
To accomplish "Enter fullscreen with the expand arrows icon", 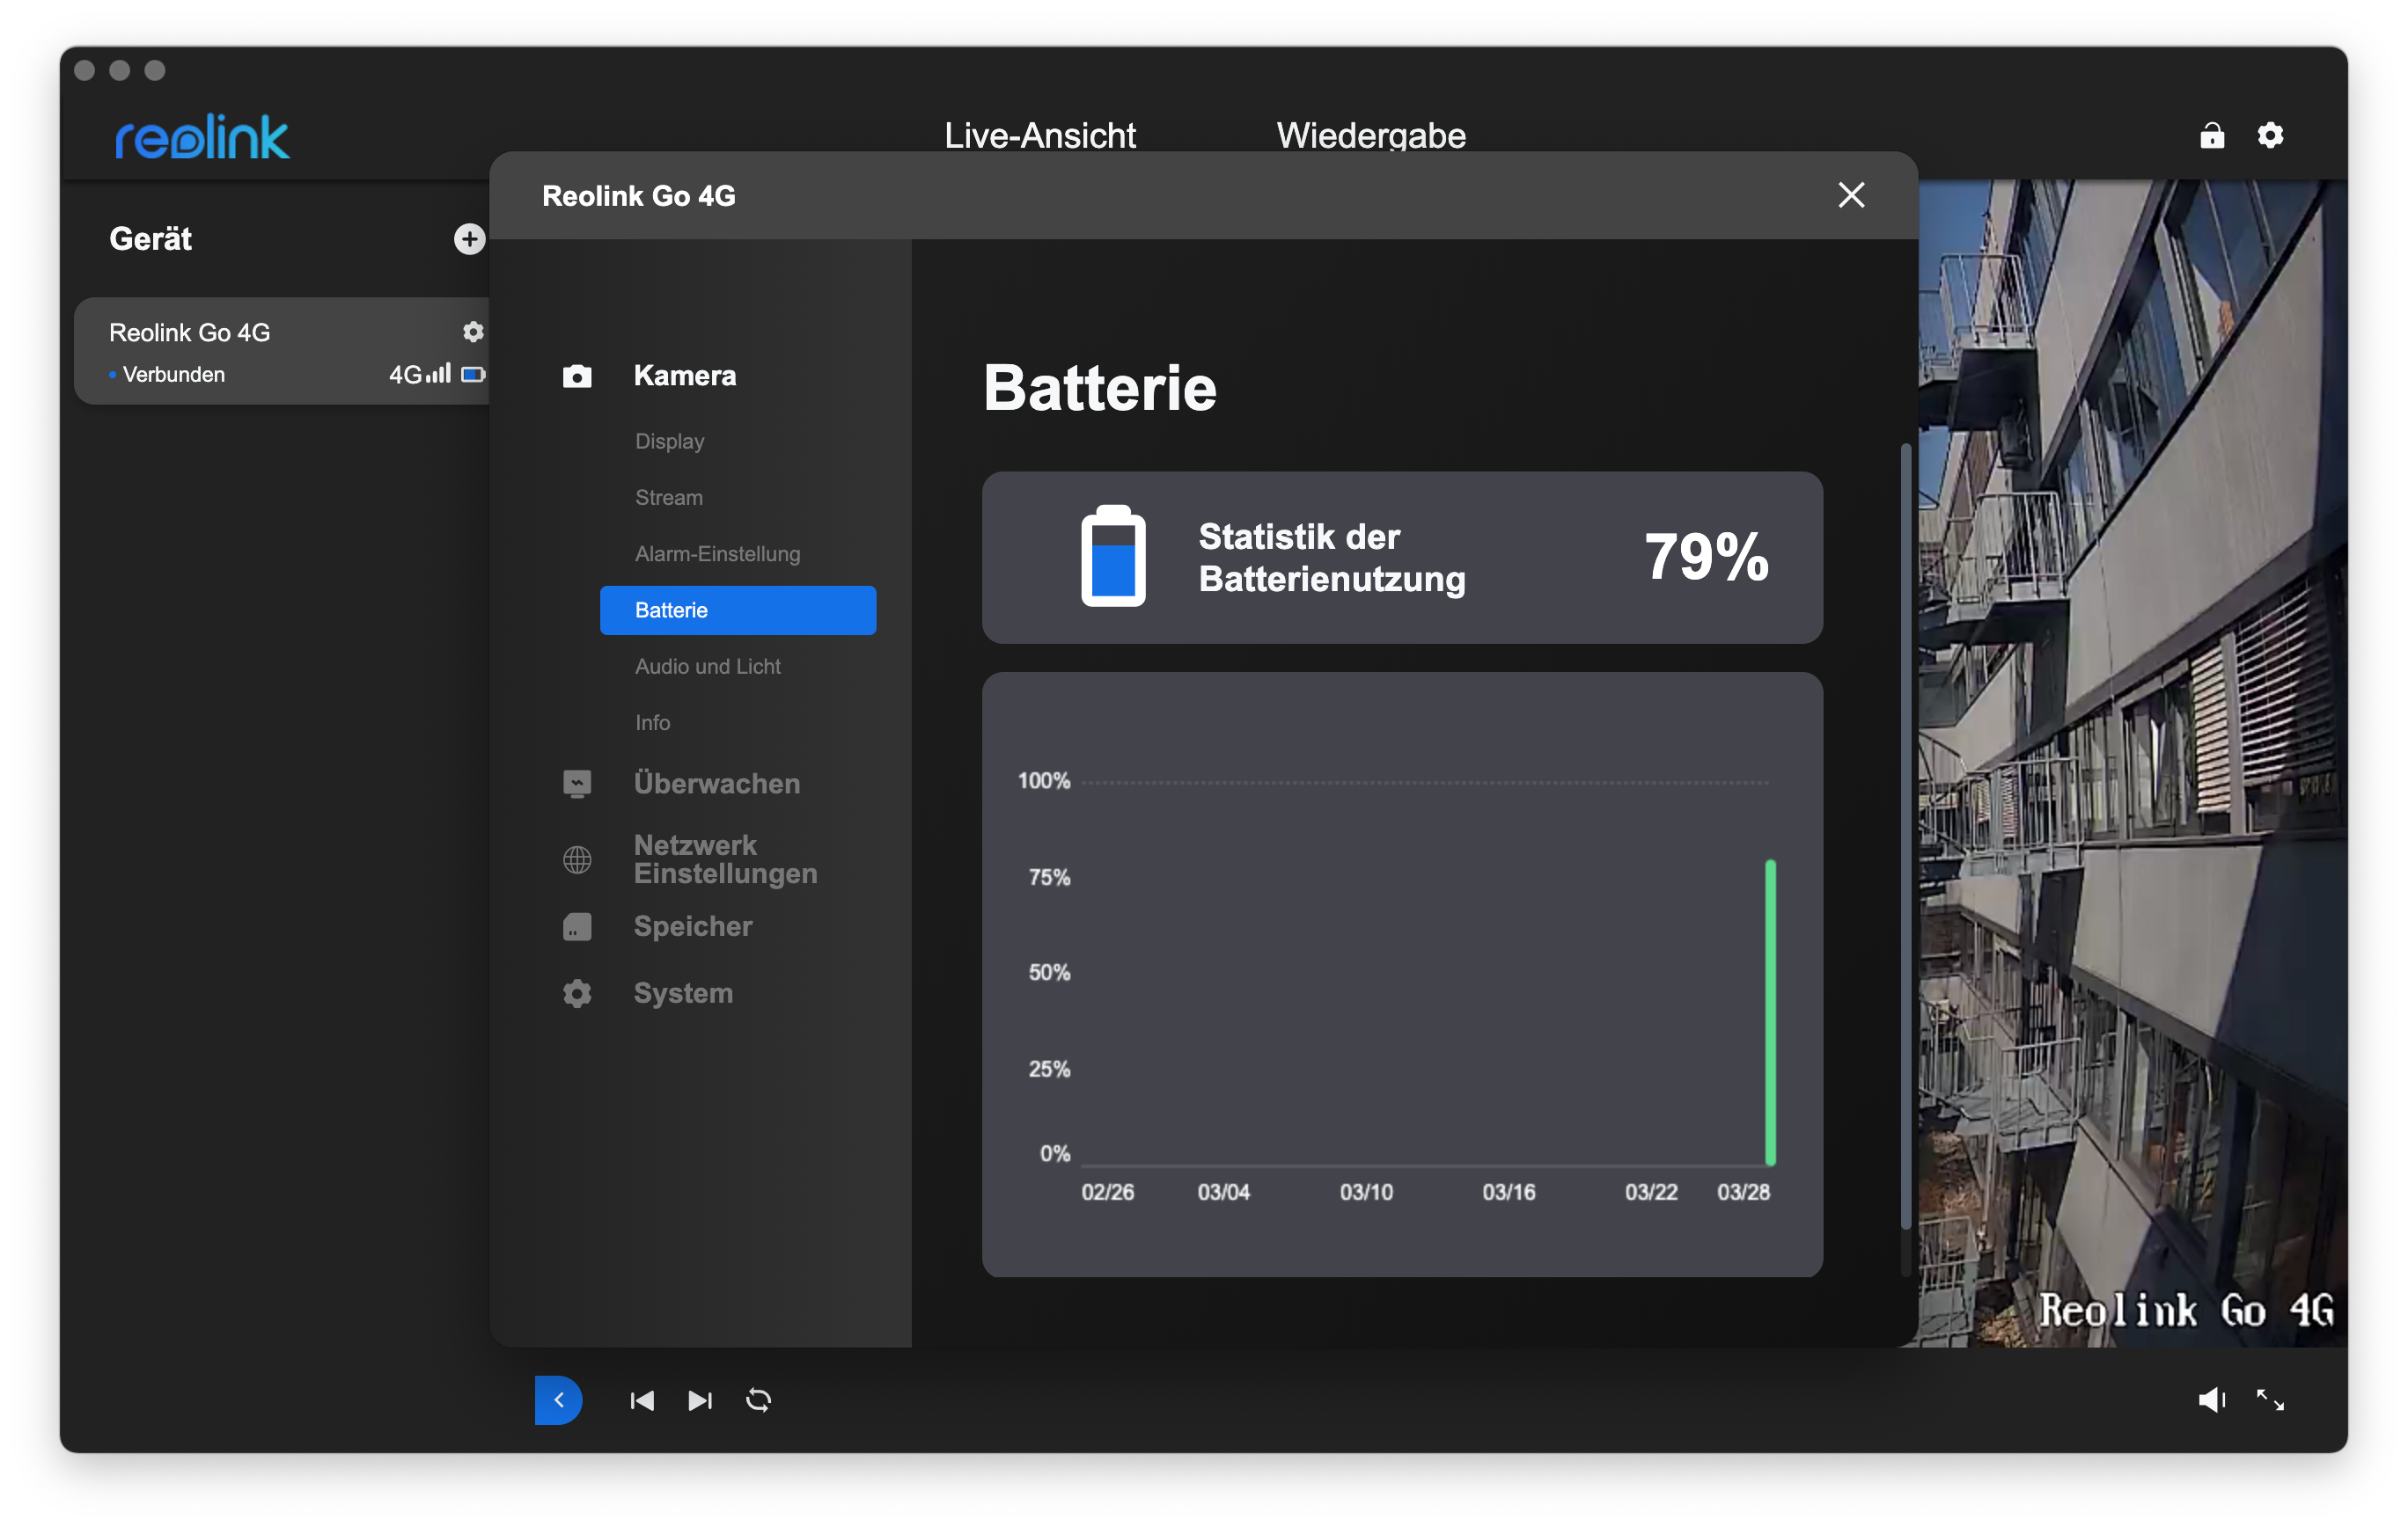I will click(x=2270, y=1400).
